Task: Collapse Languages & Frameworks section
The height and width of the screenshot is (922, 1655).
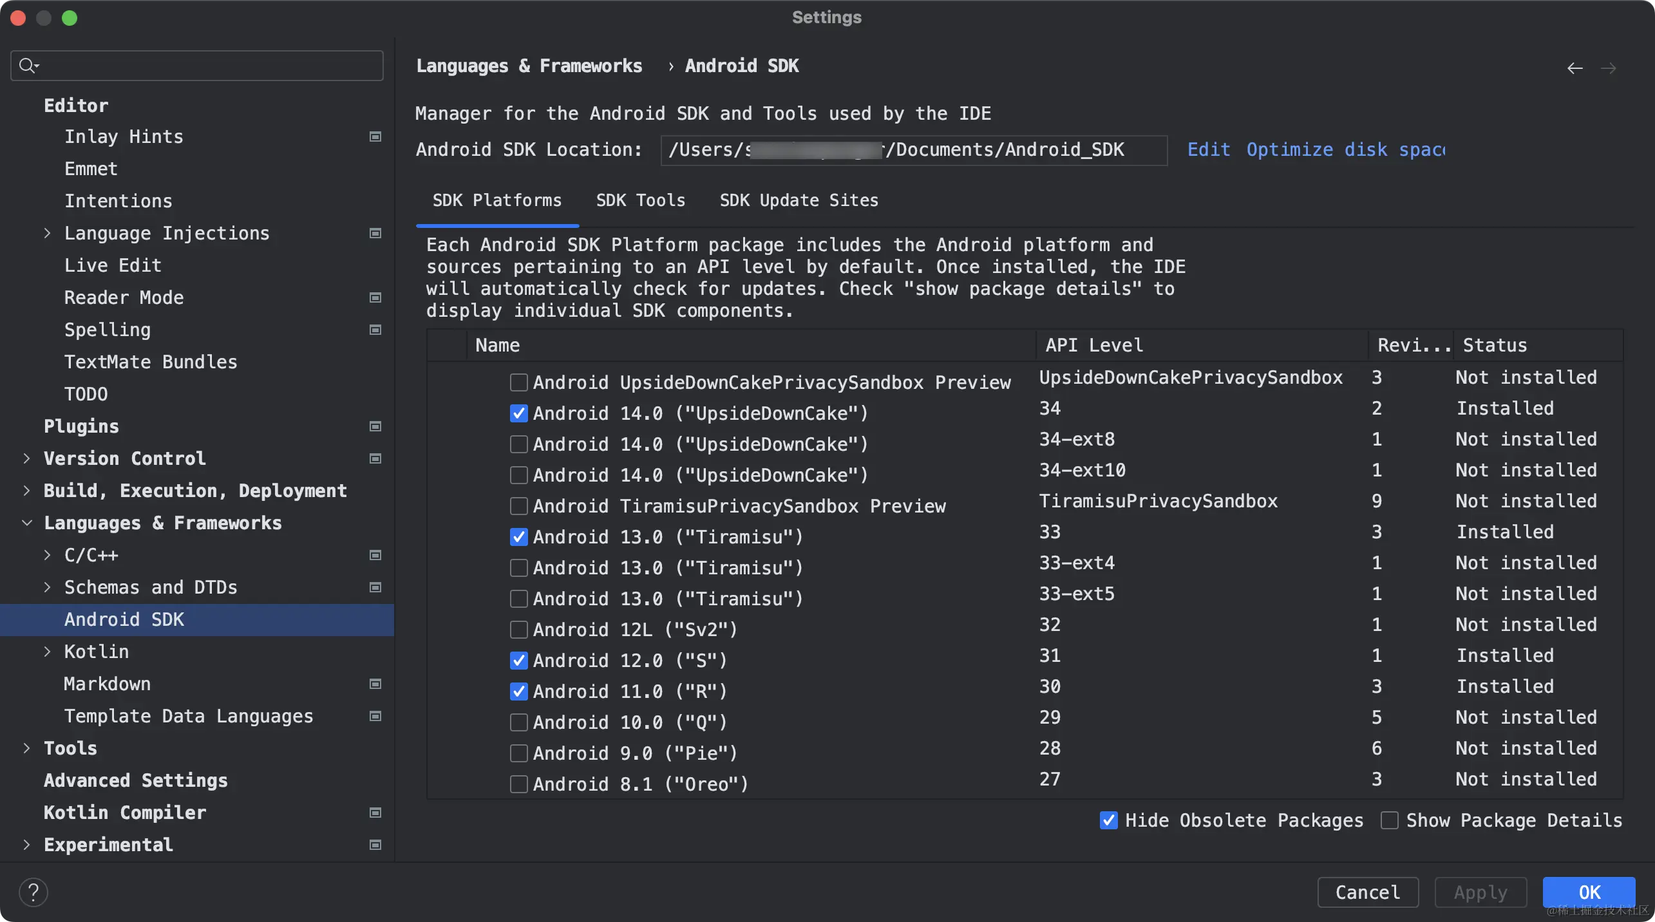Action: click(x=26, y=523)
